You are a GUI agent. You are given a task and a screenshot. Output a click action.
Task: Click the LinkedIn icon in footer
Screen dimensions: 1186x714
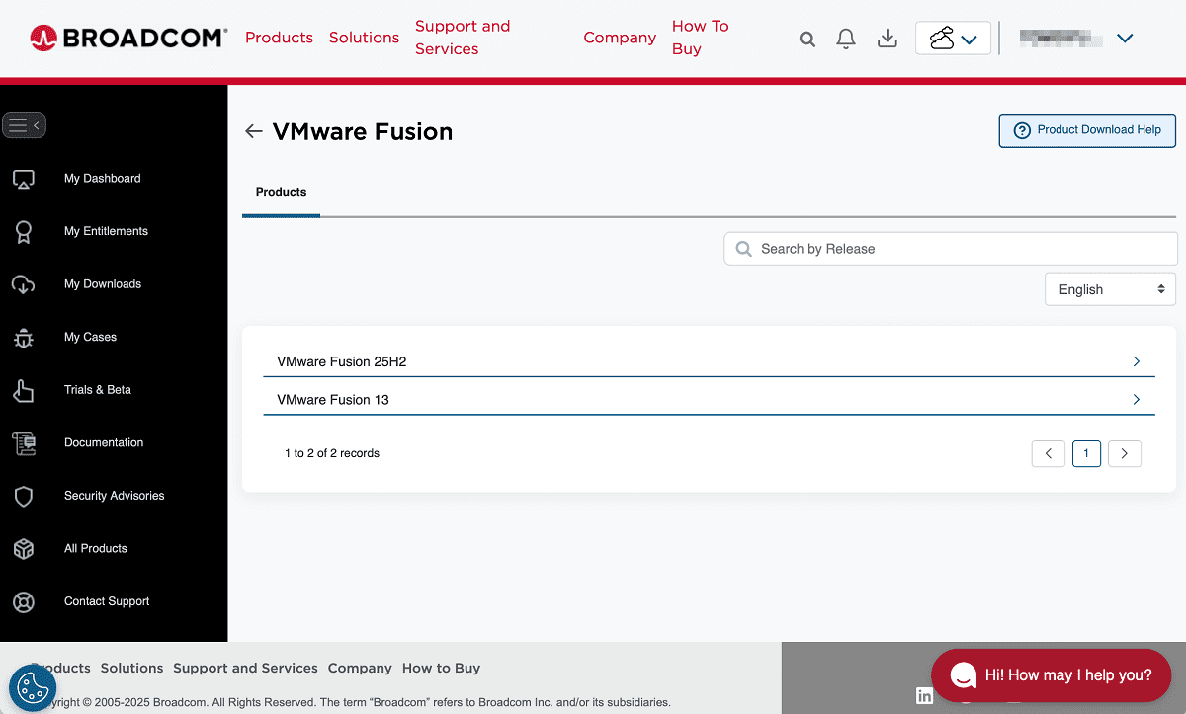(x=925, y=696)
